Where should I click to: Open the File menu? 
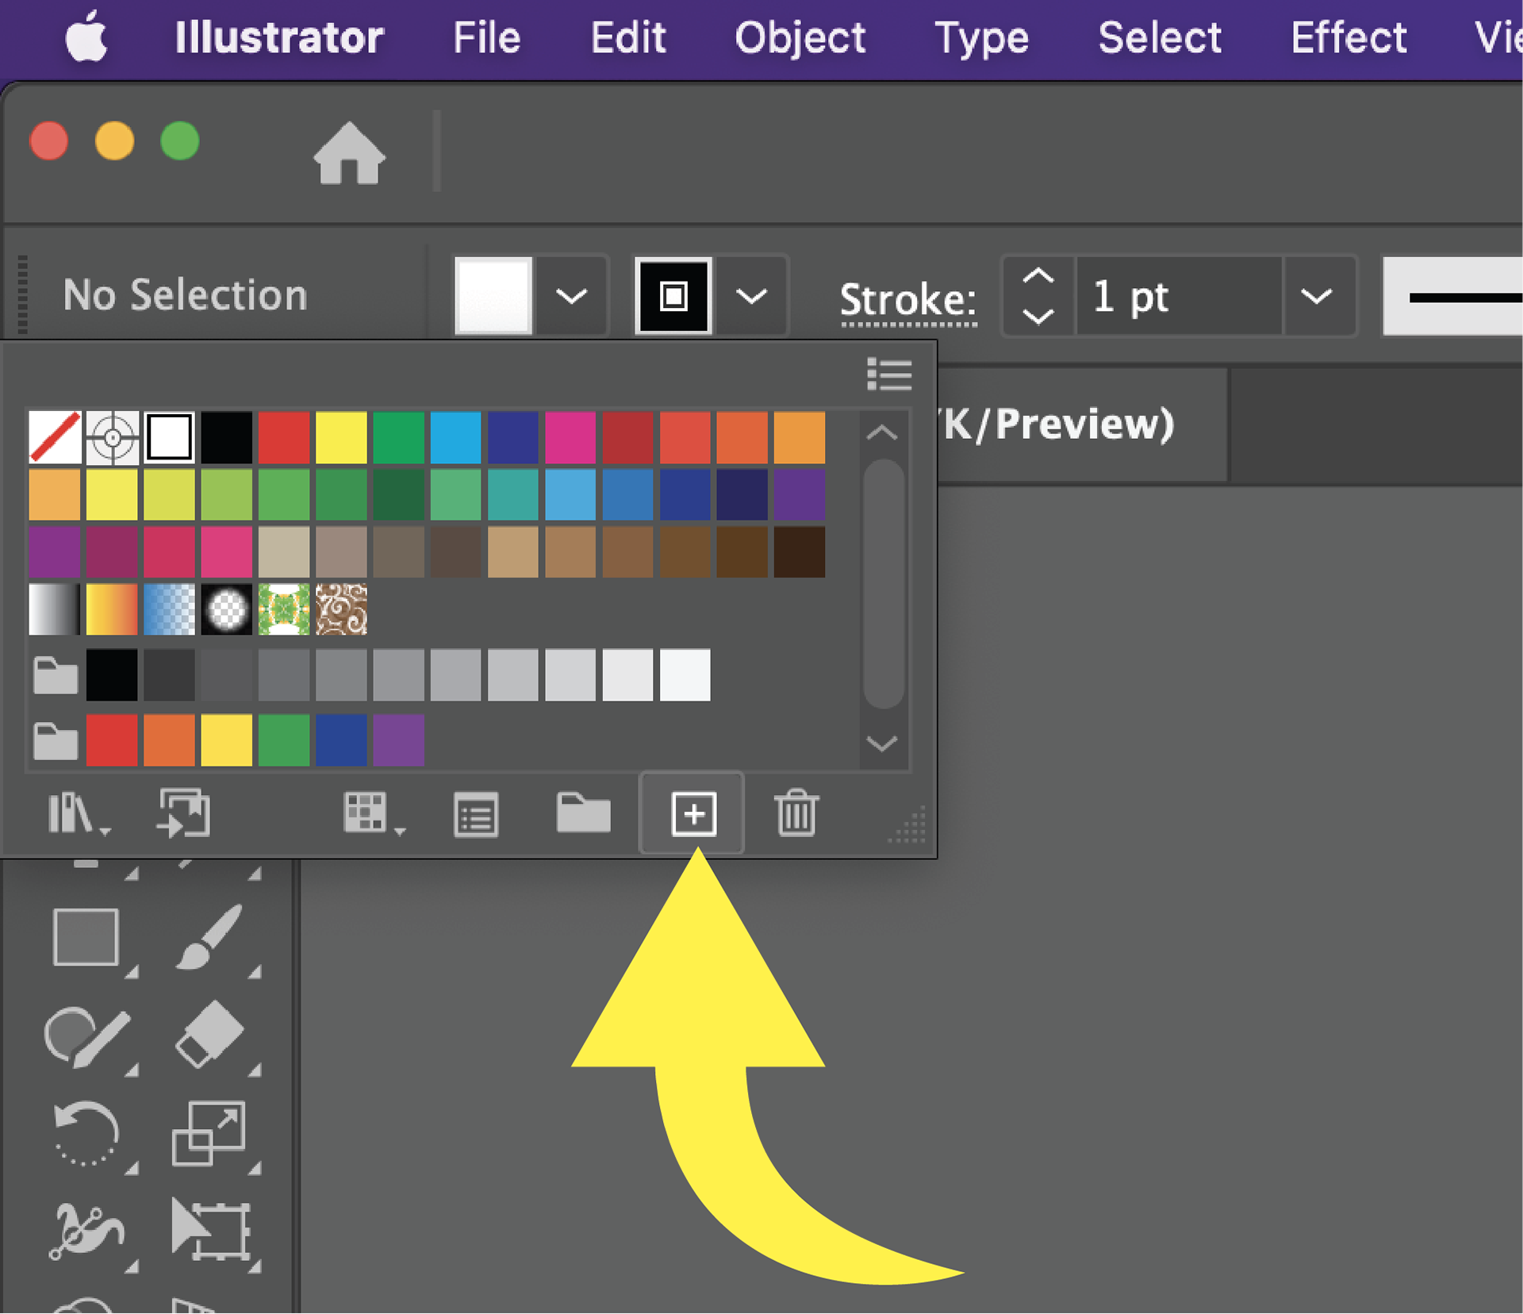pos(486,37)
